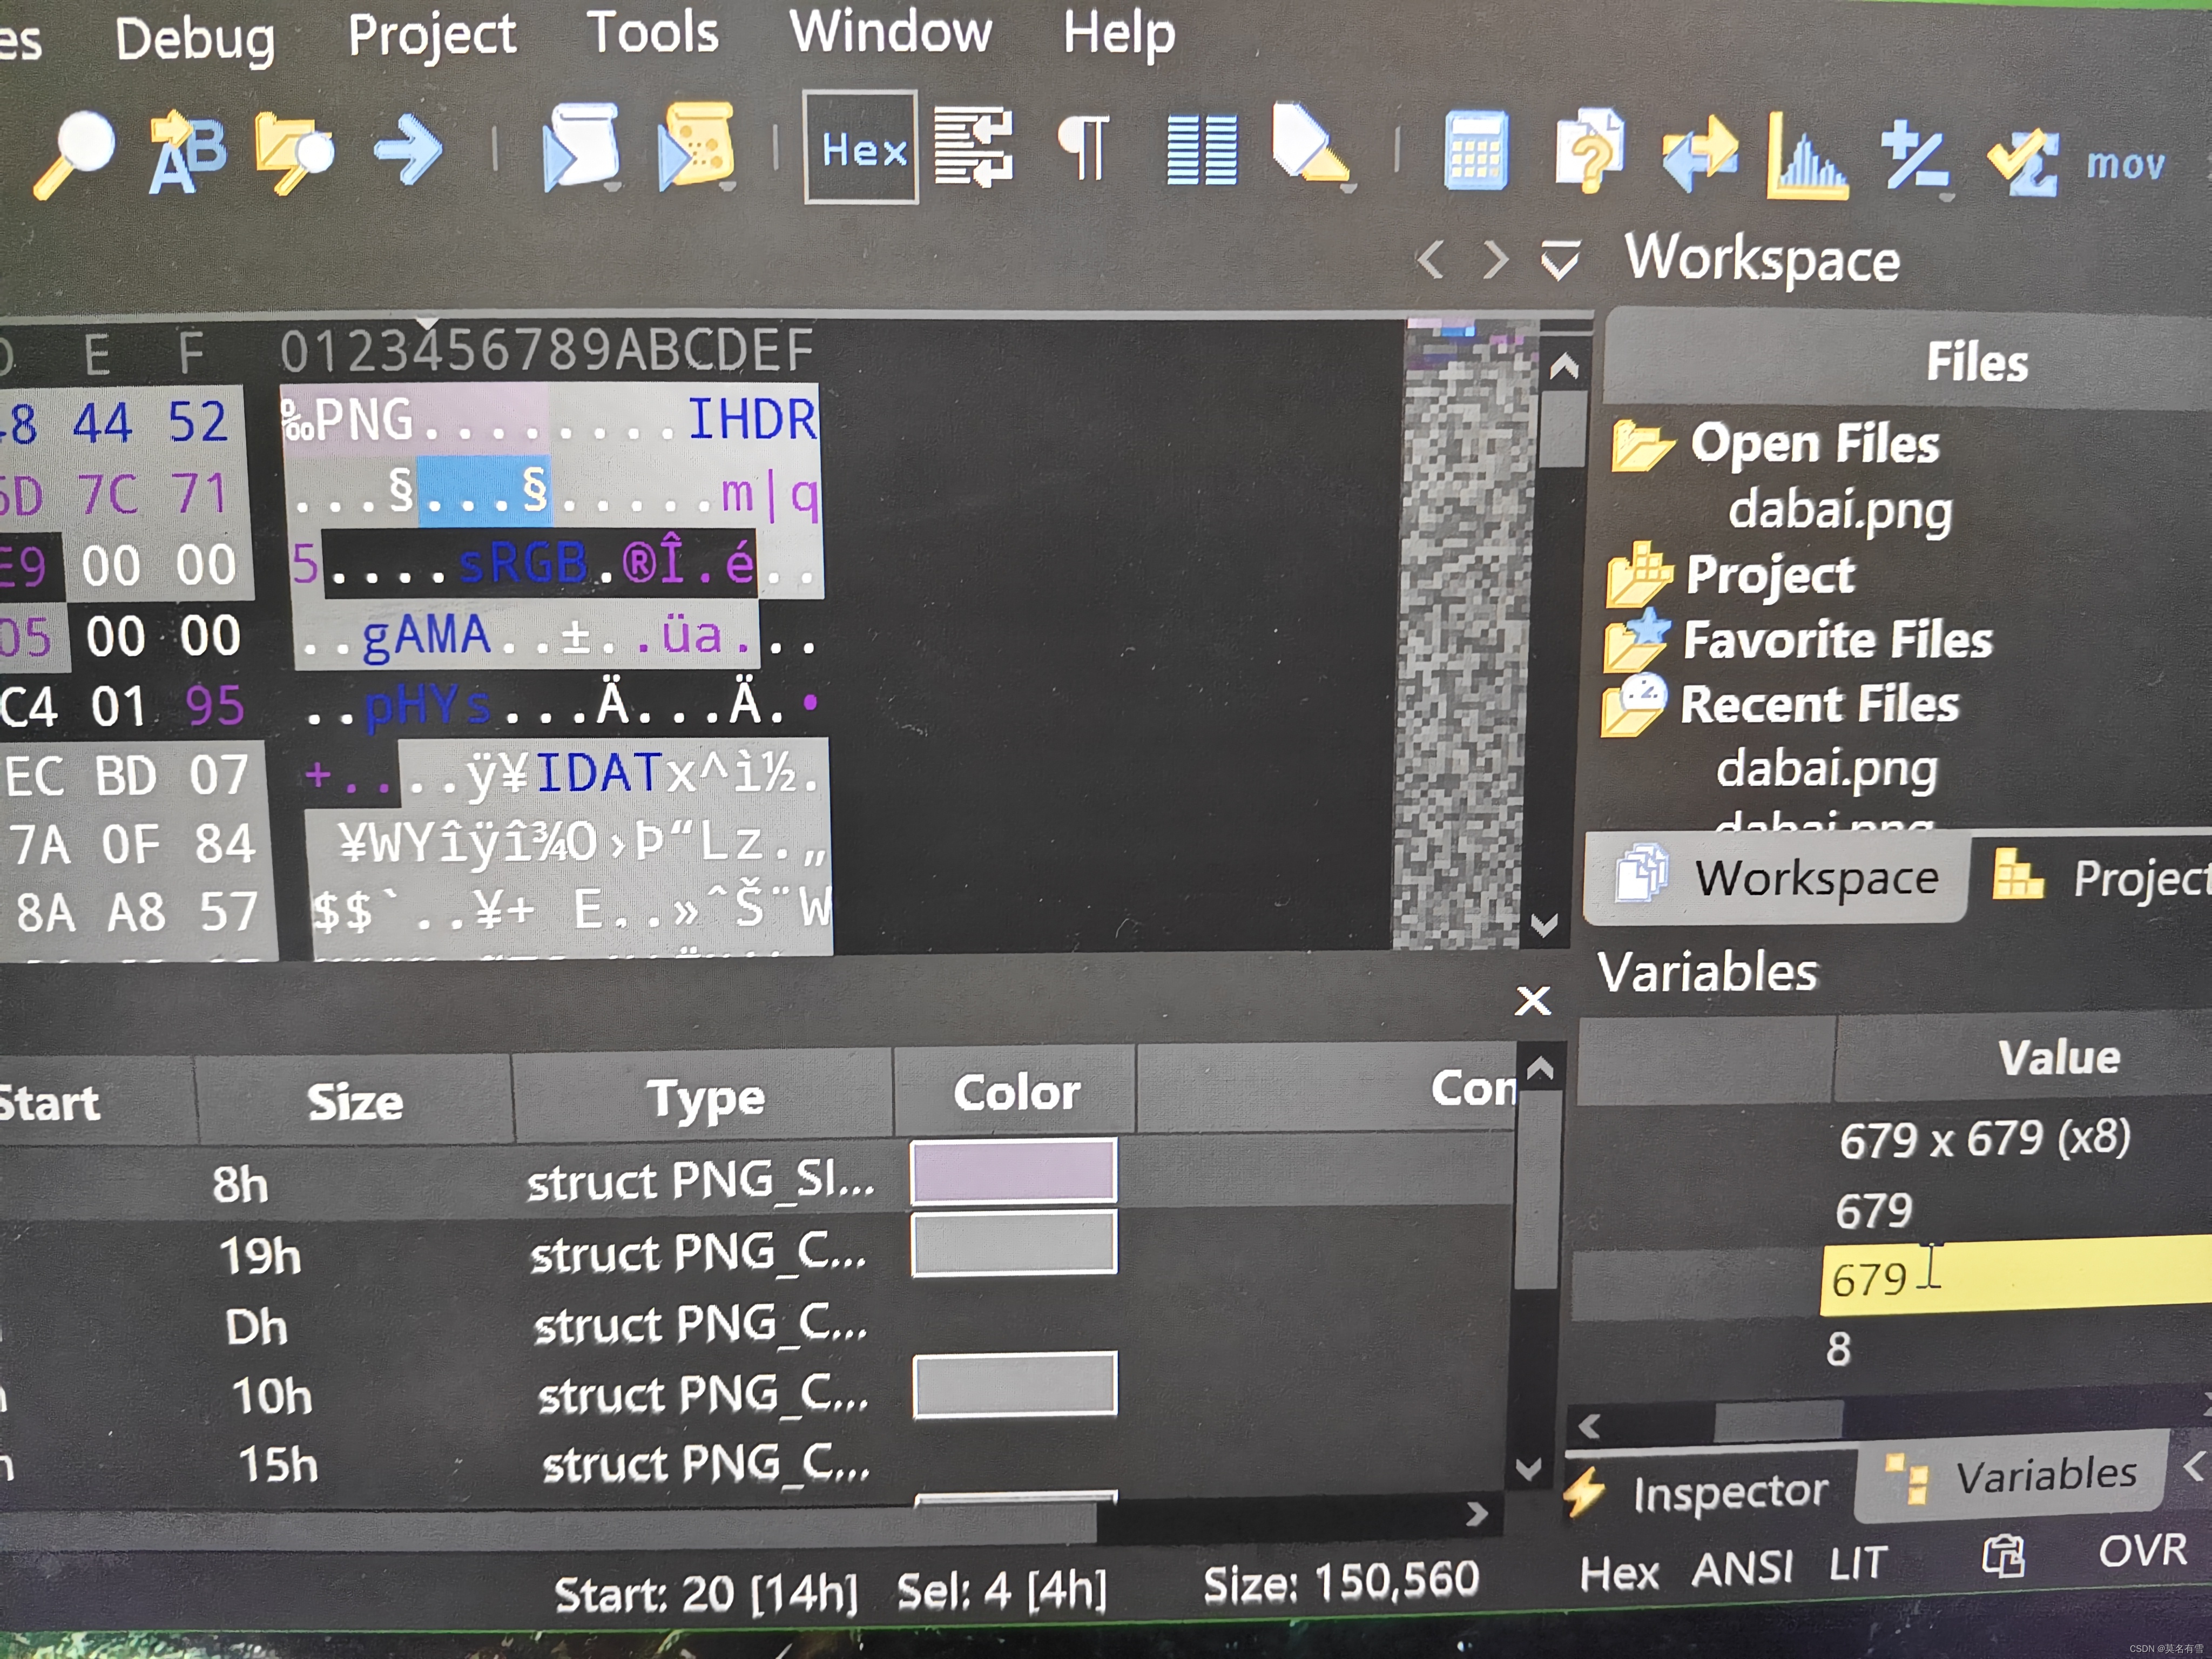Image resolution: width=2212 pixels, height=1659 pixels.
Task: Open the Window menu
Action: (x=890, y=32)
